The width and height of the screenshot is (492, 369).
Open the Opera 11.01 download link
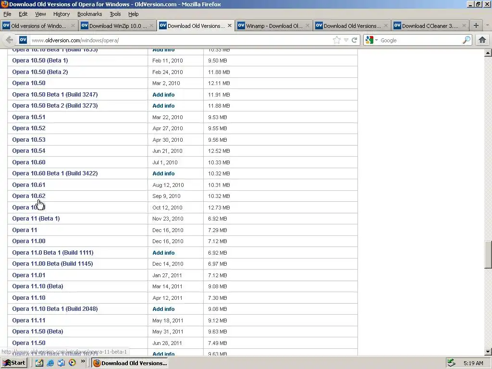(x=28, y=275)
